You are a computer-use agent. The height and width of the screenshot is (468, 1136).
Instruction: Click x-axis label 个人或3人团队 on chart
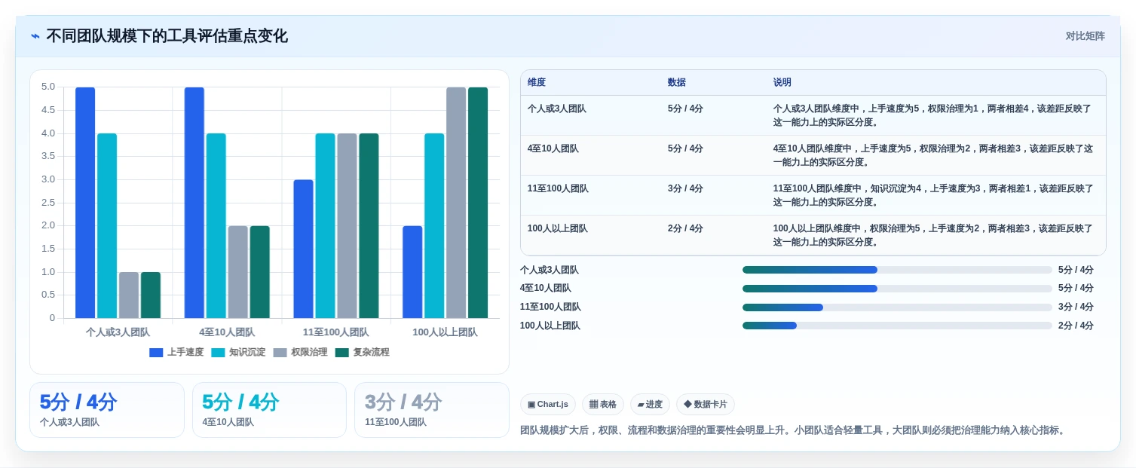pos(118,332)
